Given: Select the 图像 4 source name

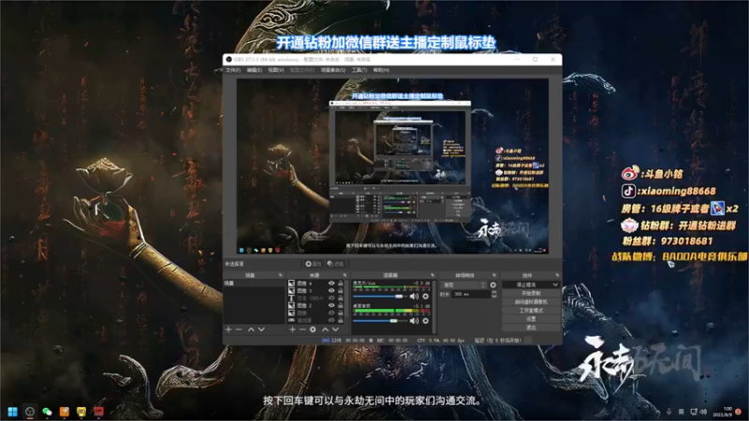Looking at the screenshot, I should pyautogui.click(x=304, y=283).
